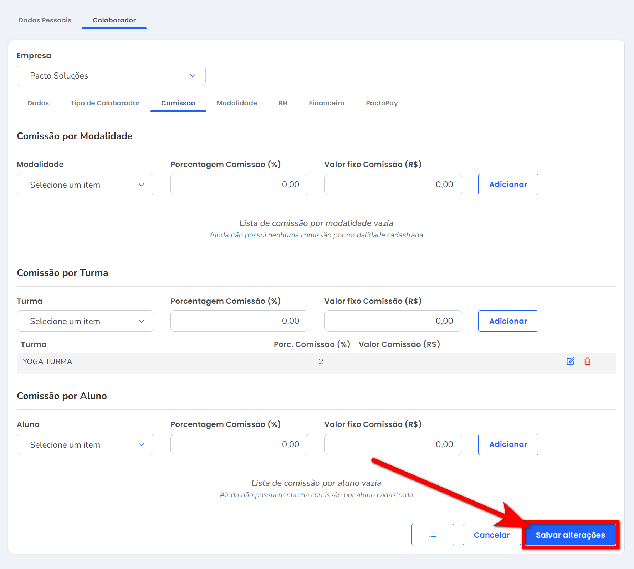634x569 pixels.
Task: Focus Valor fixo Comissão field under Comissão por Aluno
Action: (393, 444)
